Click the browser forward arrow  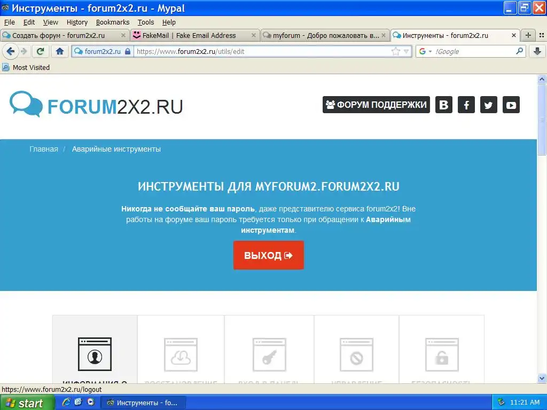pyautogui.click(x=24, y=52)
